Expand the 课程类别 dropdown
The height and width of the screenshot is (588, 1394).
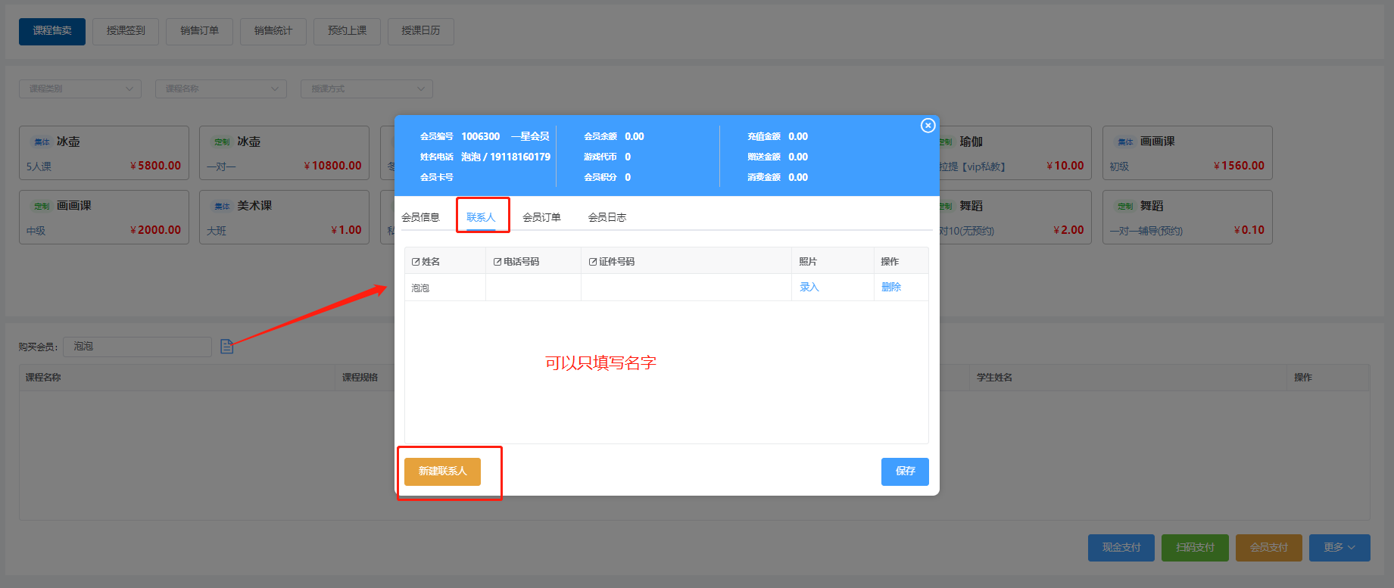click(x=80, y=89)
